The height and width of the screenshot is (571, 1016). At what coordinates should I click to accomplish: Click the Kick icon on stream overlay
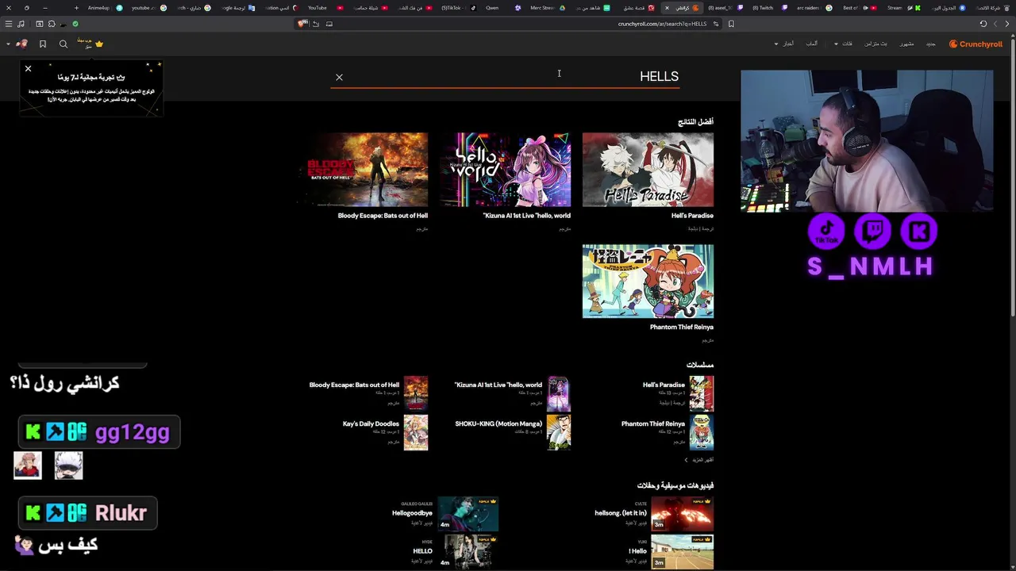919,231
